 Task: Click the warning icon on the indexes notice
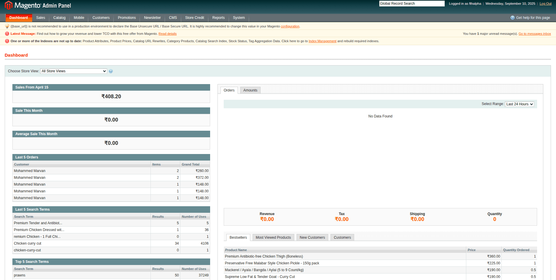click(7, 41)
